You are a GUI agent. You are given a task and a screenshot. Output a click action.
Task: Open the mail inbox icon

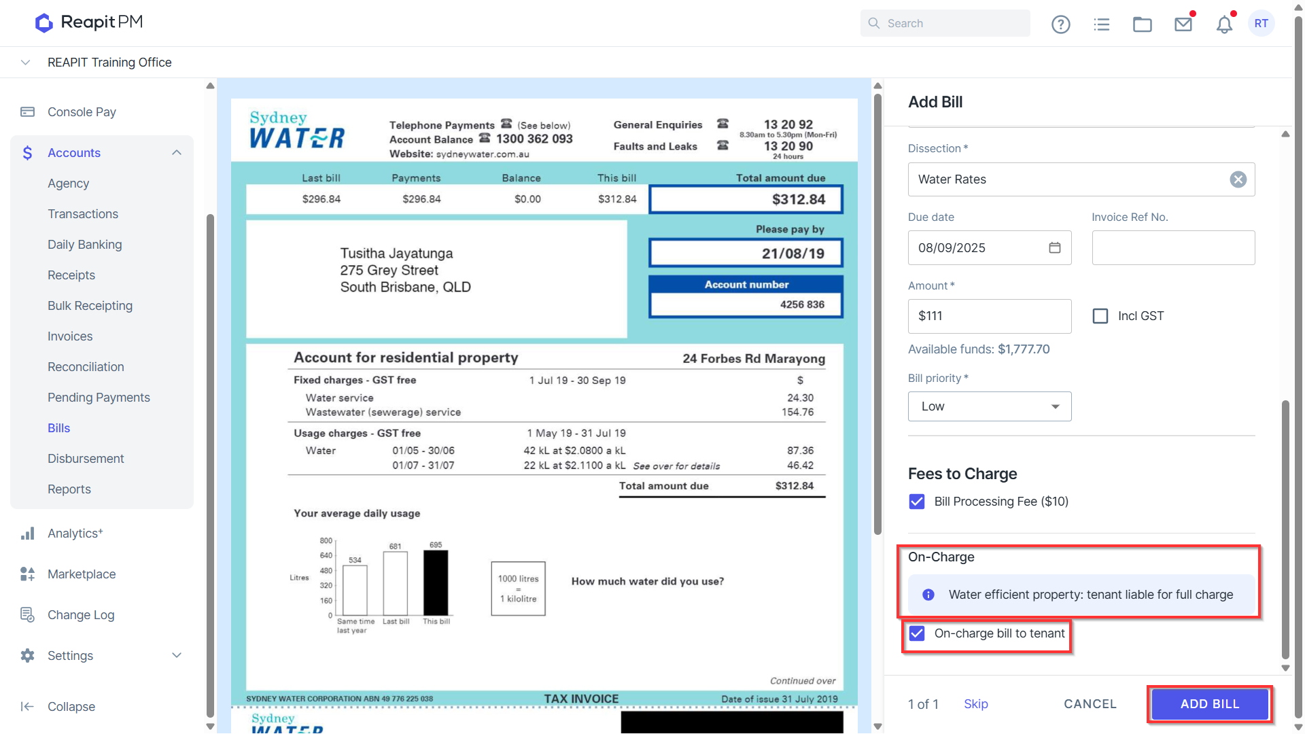click(1183, 24)
